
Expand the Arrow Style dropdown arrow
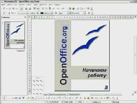pos(15,13)
